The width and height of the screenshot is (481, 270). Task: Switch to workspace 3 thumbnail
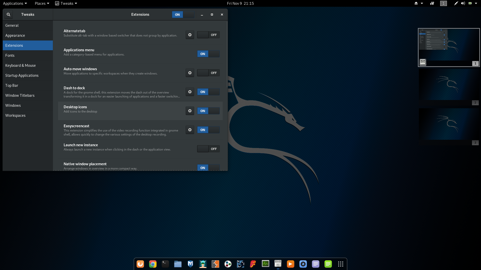449,127
